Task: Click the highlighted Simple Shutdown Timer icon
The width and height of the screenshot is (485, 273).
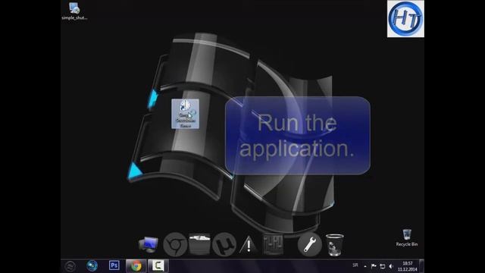Action: (x=185, y=114)
